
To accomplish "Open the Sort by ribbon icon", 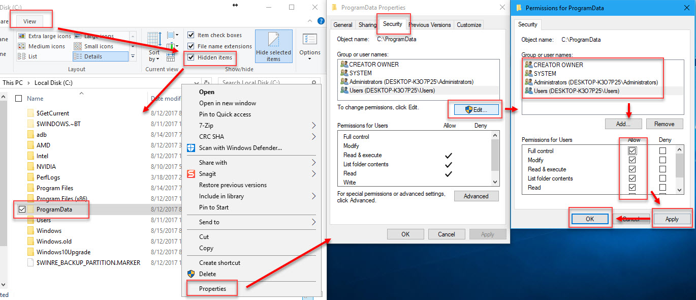I will (x=154, y=46).
